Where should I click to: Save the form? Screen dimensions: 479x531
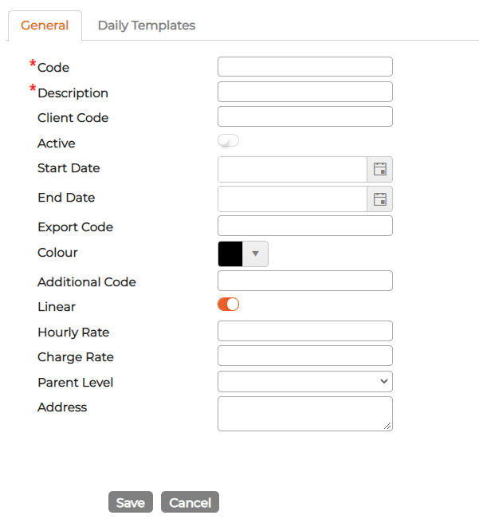tap(131, 501)
